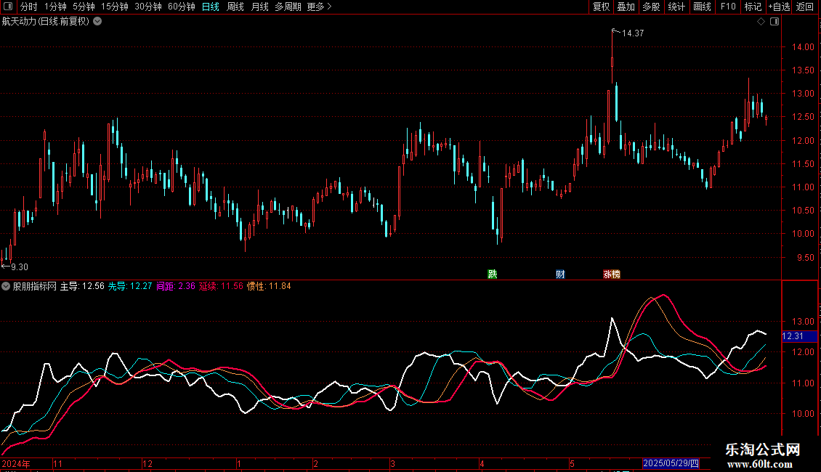This screenshot has height=472, width=821.
Task: Select the 周线 weekly chart tab
Action: tap(235, 7)
